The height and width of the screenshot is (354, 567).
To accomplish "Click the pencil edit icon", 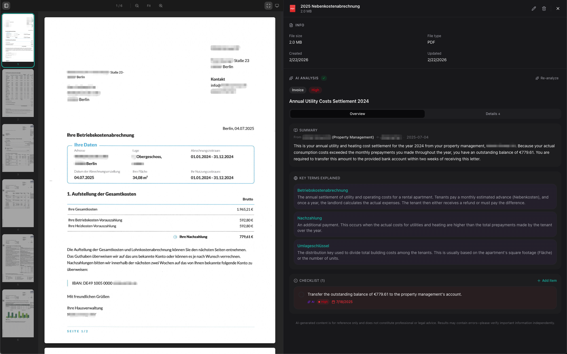I will point(534,8).
